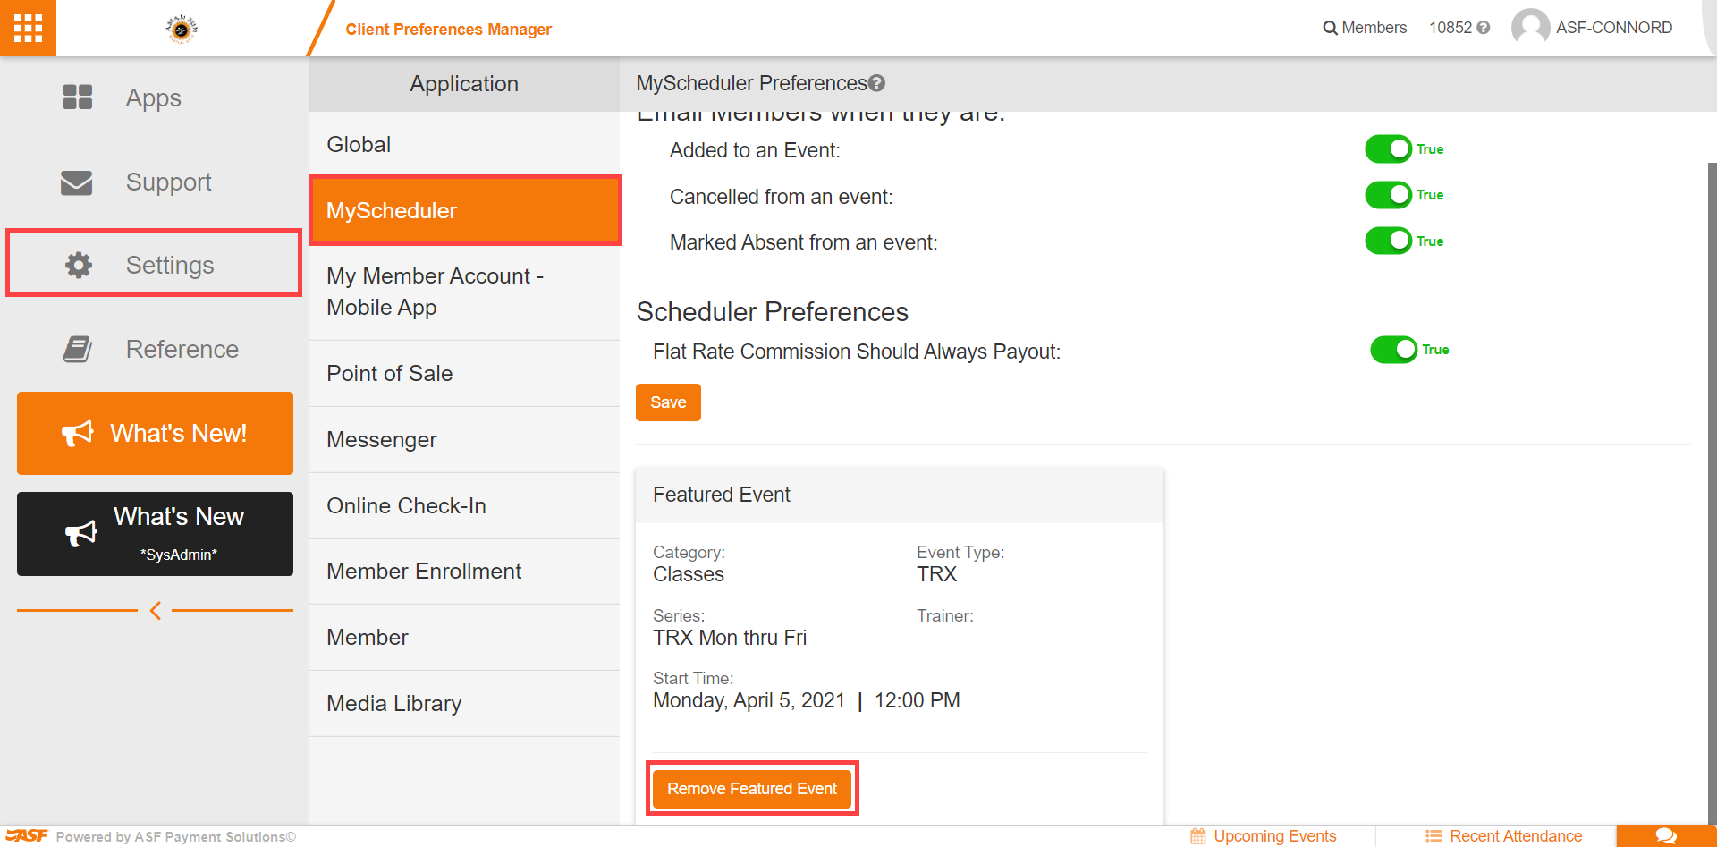This screenshot has width=1717, height=847.
Task: Click the Classes category value
Action: click(689, 574)
